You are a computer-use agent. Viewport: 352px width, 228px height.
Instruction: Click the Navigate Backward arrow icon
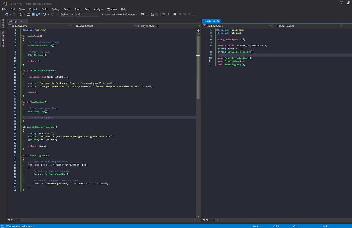pos(7,14)
